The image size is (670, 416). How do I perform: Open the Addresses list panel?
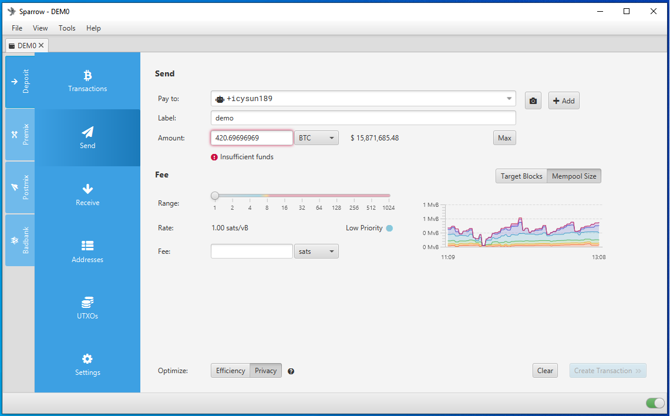[x=87, y=251]
